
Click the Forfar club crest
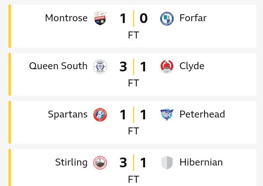coord(167,18)
